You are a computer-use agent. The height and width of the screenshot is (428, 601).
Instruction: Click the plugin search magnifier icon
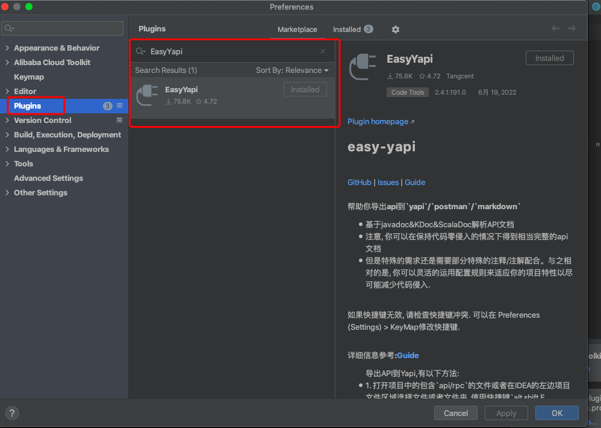[141, 51]
